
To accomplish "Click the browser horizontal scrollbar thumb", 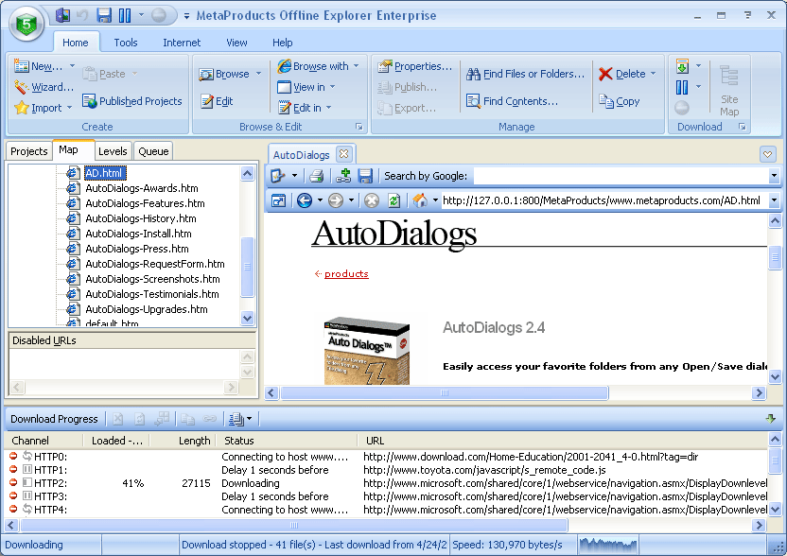I will [x=445, y=393].
